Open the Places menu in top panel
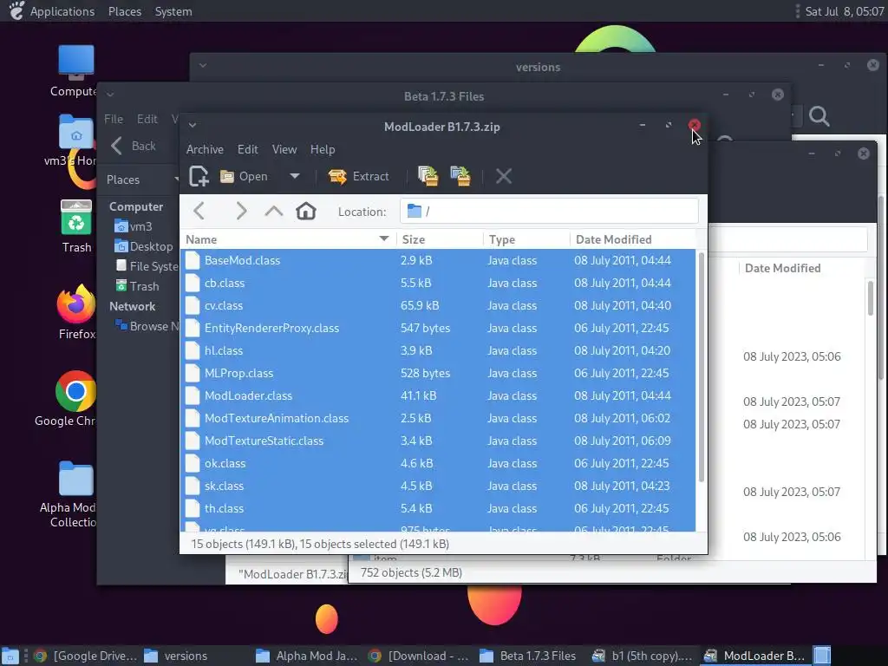The height and width of the screenshot is (666, 888). pos(125,11)
